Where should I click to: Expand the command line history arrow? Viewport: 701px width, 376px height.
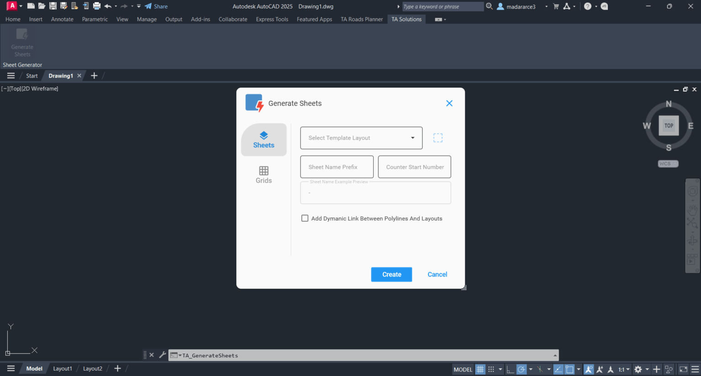555,355
